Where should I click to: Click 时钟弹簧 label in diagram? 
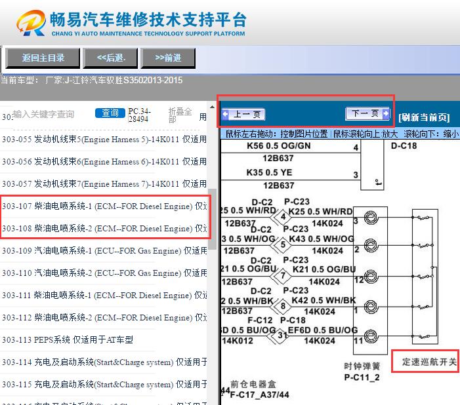(362, 366)
